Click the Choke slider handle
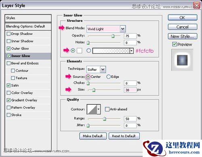 (x=88, y=83)
